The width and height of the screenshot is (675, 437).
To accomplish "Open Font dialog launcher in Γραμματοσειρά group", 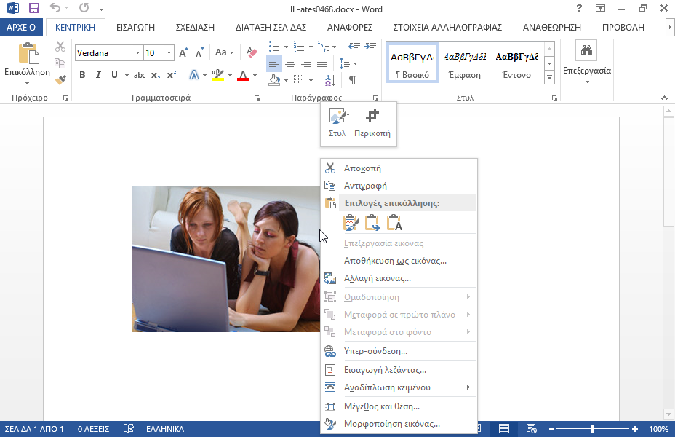I will (x=257, y=98).
